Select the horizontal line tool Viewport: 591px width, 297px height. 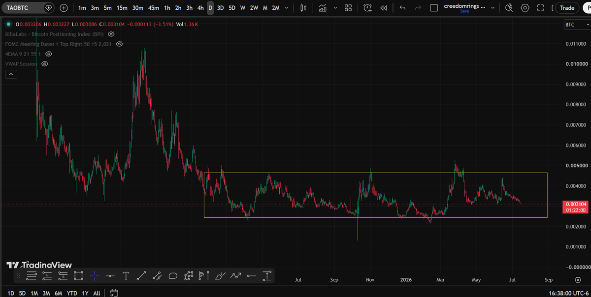click(110, 275)
